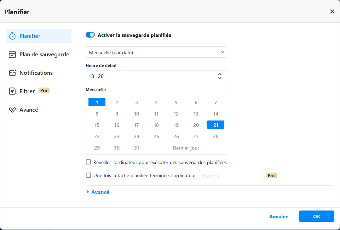Open the Mensuelle (par date) dropdown
Viewport: 340px width, 230px height.
[156, 52]
